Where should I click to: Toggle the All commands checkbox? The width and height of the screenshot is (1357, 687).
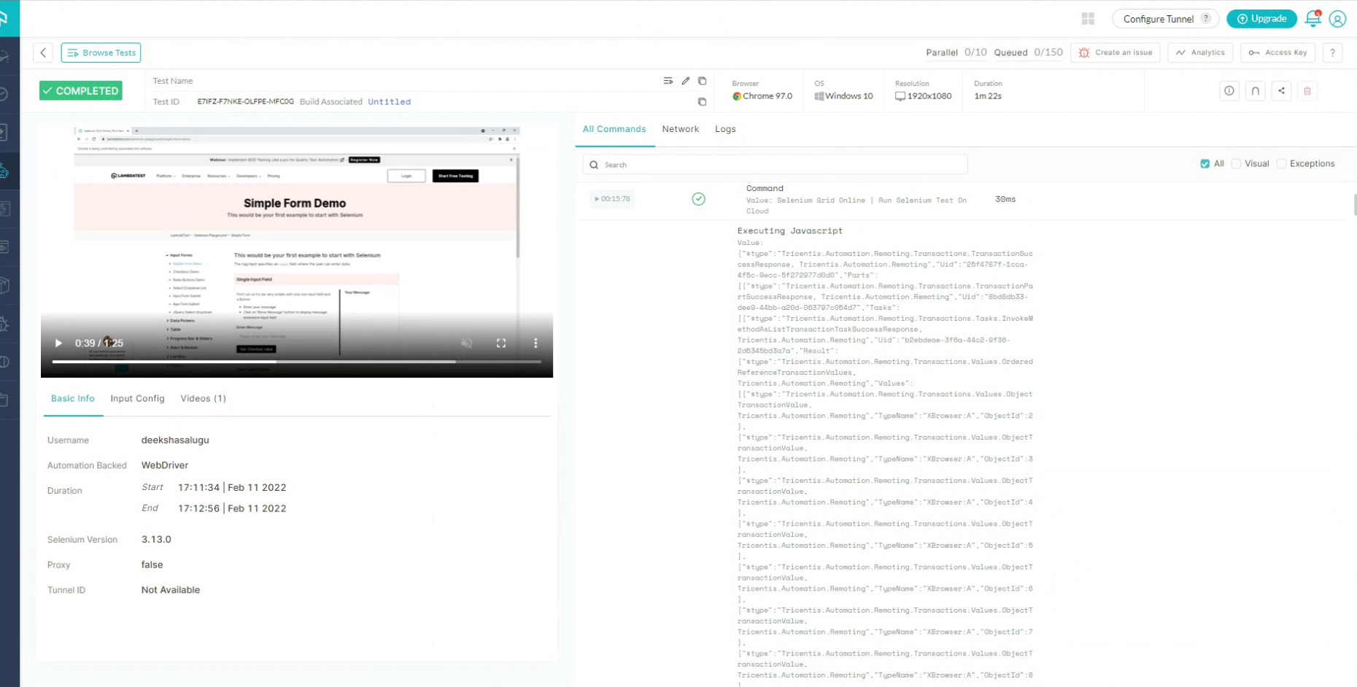(1205, 164)
